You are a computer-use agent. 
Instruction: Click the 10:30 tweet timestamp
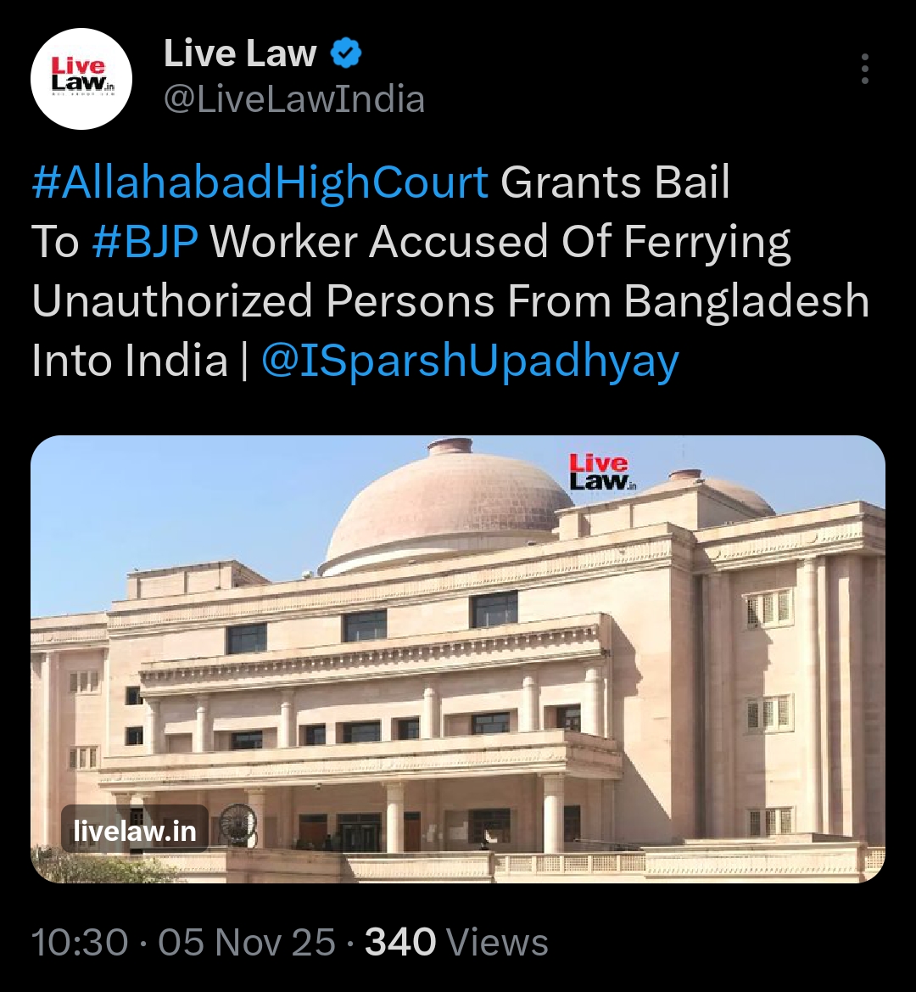[x=80, y=942]
